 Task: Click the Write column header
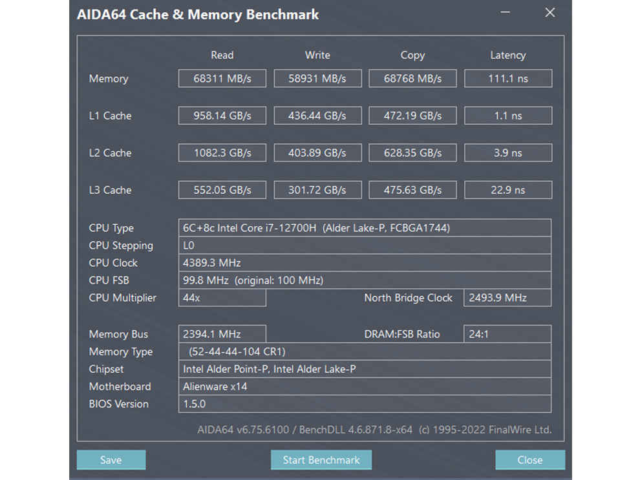pyautogui.click(x=317, y=55)
